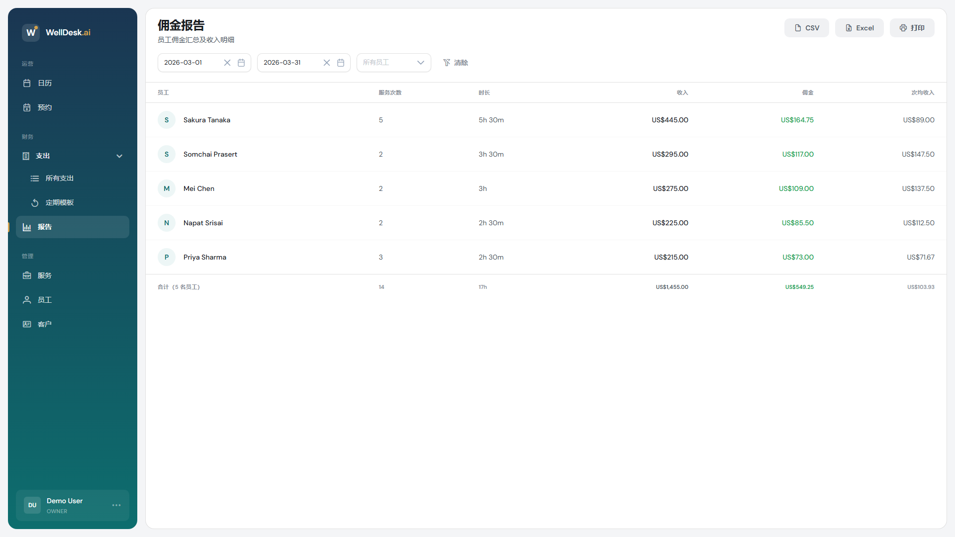Open 定期模板 recurring templates item

click(x=60, y=202)
